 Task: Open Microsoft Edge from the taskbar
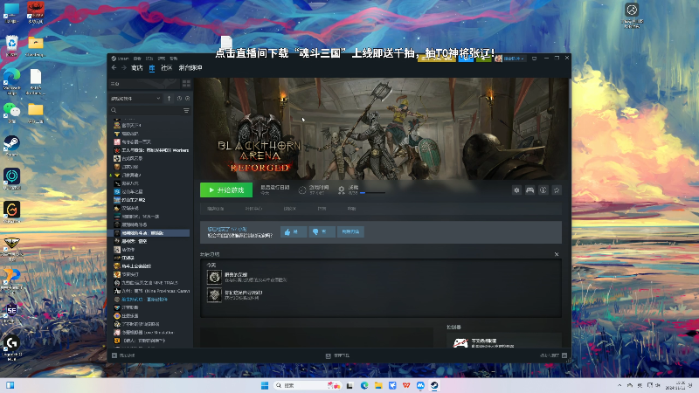pyautogui.click(x=364, y=385)
